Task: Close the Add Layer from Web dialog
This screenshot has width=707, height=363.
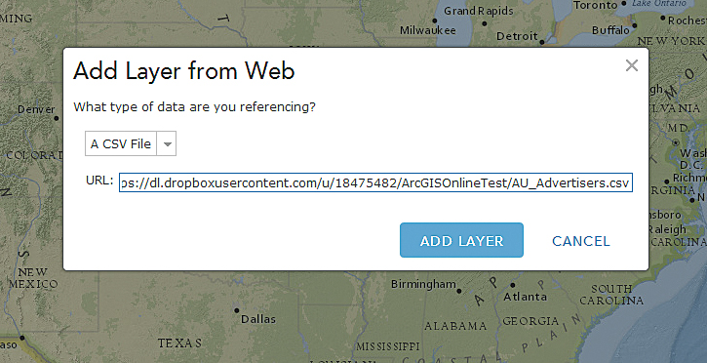Action: tap(632, 65)
